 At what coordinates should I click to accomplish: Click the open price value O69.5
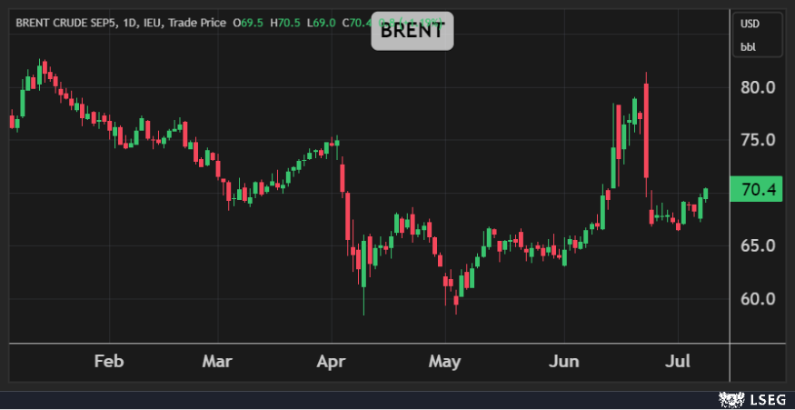coord(246,23)
